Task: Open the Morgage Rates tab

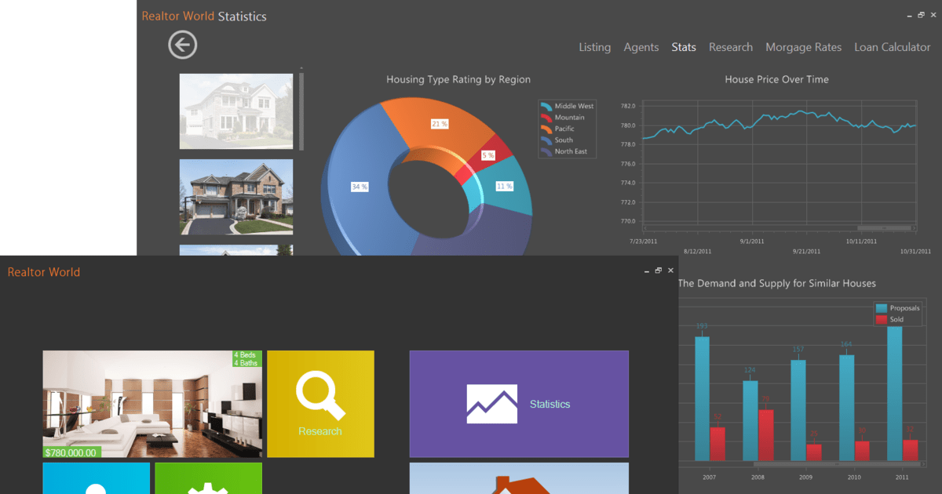Action: tap(804, 47)
